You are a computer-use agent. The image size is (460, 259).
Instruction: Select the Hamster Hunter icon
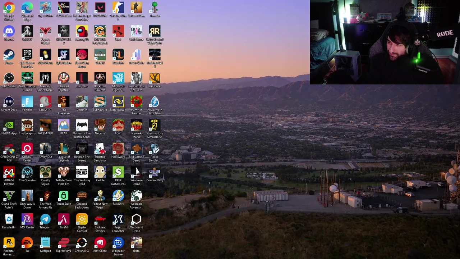[136, 102]
